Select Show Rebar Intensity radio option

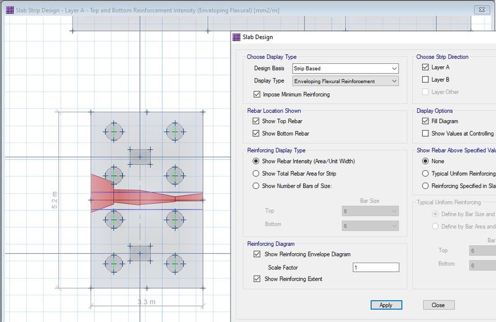pos(256,161)
